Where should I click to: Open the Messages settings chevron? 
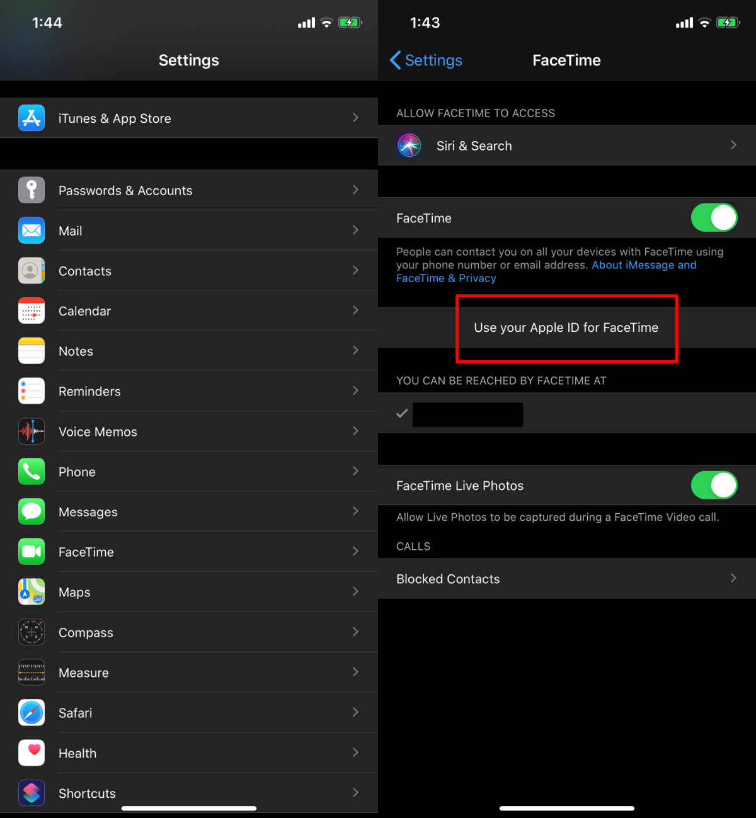[x=355, y=511]
